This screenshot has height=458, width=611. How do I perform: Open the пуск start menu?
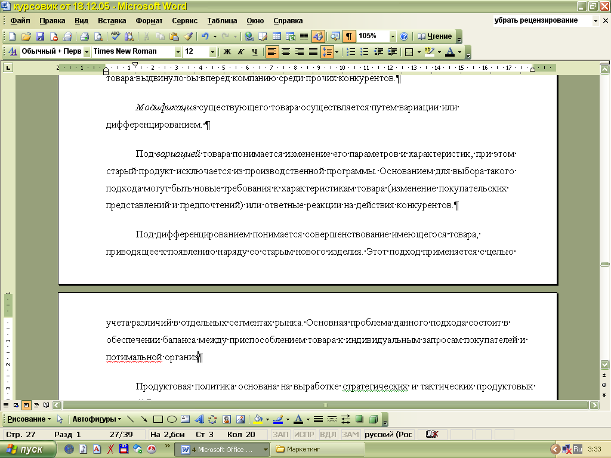click(x=27, y=450)
